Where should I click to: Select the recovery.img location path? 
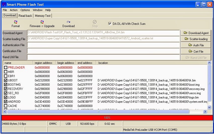pyautogui.click(x=151, y=89)
